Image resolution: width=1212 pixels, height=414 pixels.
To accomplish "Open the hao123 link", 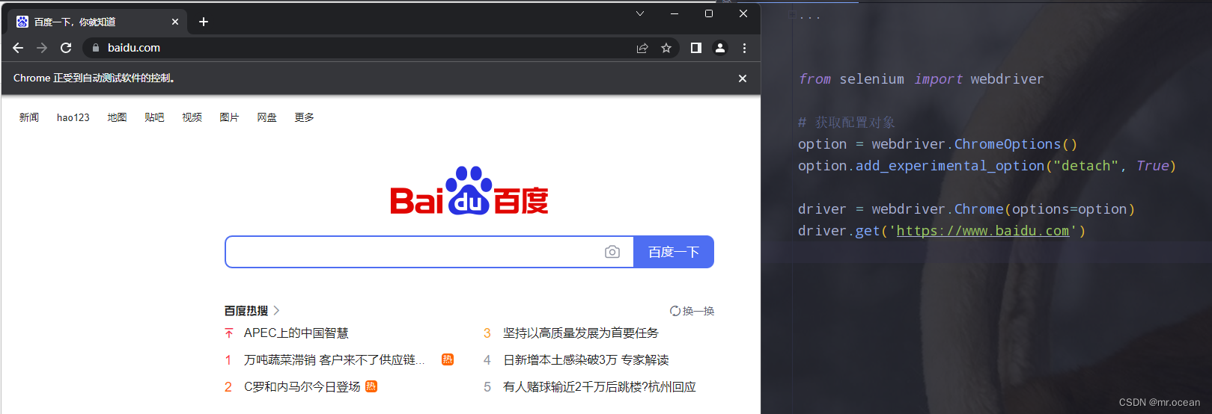I will click(73, 117).
